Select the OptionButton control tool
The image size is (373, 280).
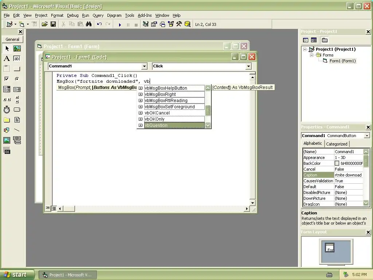[17, 79]
